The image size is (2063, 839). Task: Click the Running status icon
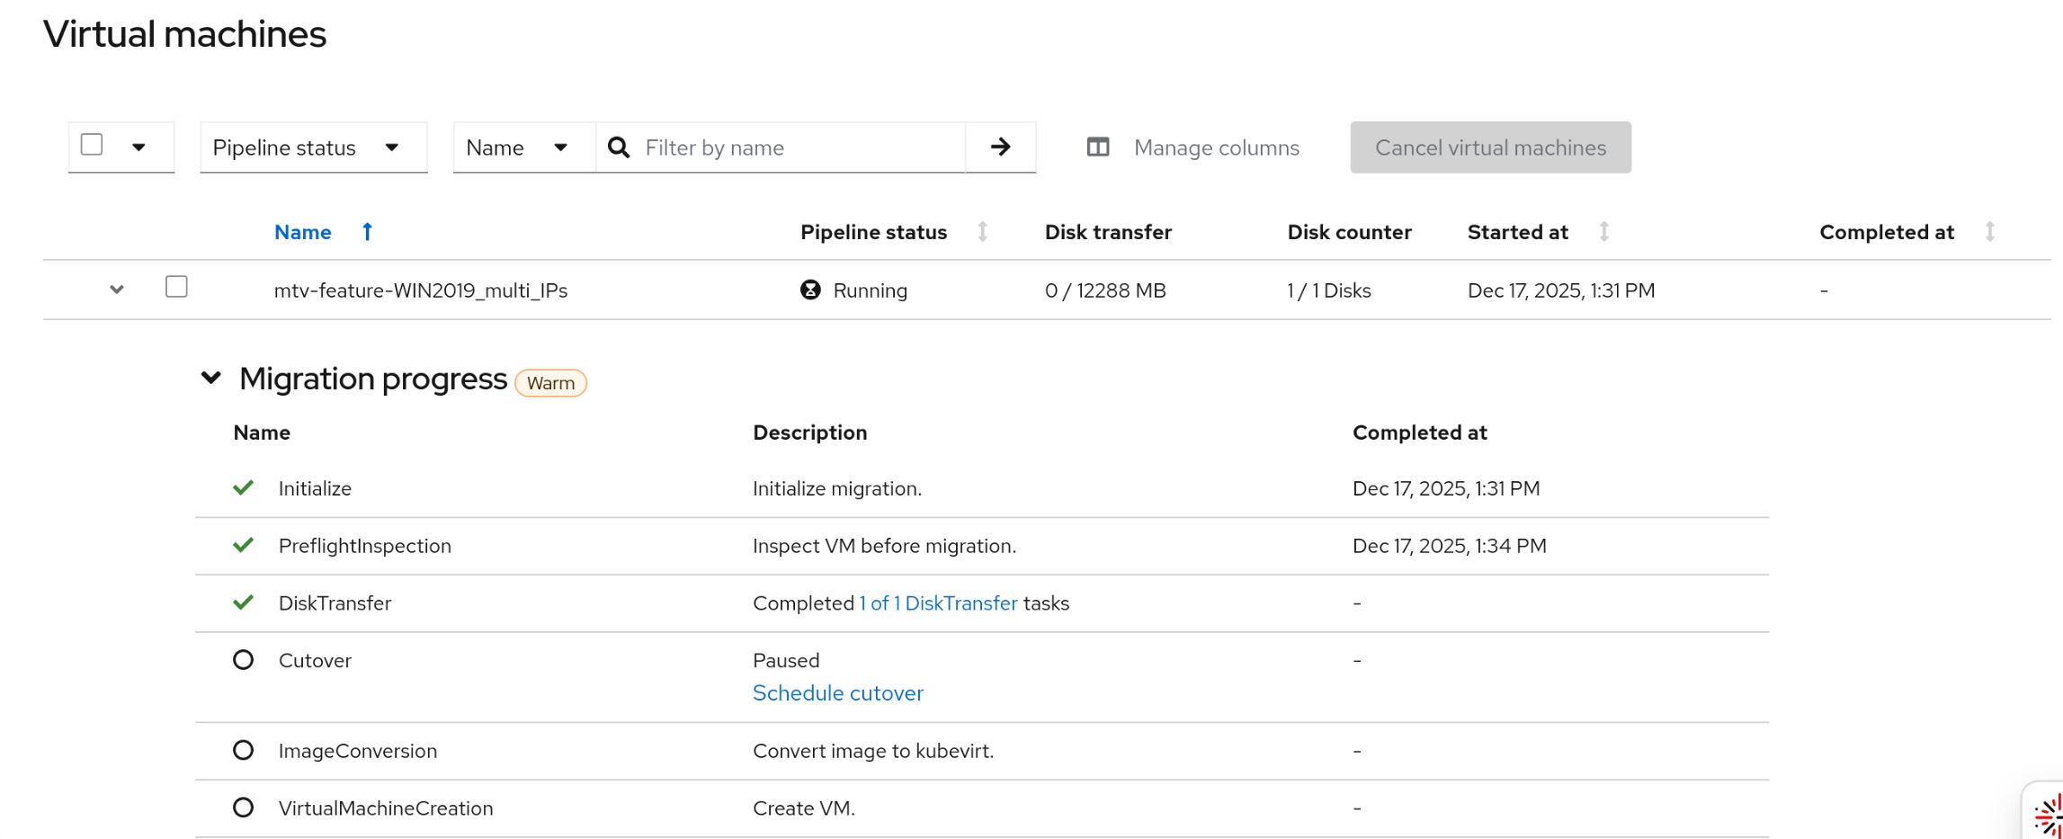coord(810,290)
